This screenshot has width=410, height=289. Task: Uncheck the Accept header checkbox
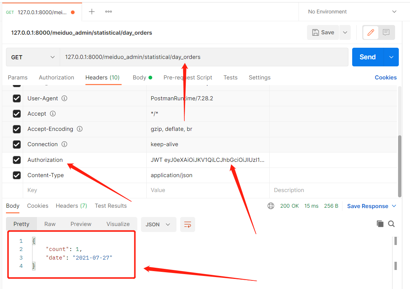(x=17, y=114)
